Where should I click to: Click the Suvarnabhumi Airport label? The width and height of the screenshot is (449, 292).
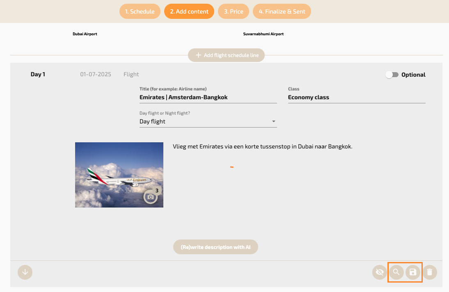point(263,34)
